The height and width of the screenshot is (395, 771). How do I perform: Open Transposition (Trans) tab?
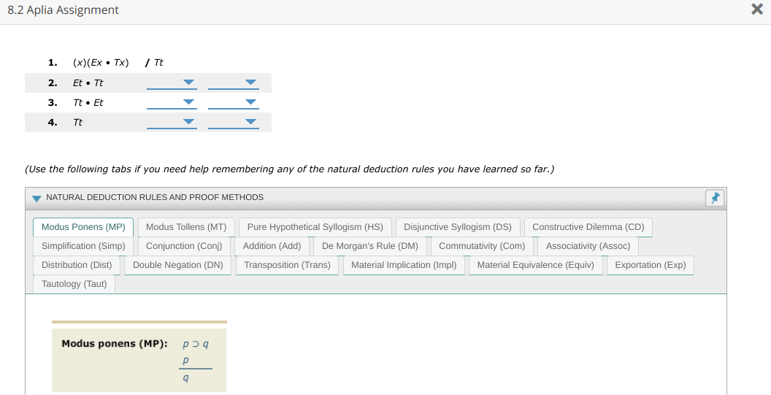coord(287,265)
